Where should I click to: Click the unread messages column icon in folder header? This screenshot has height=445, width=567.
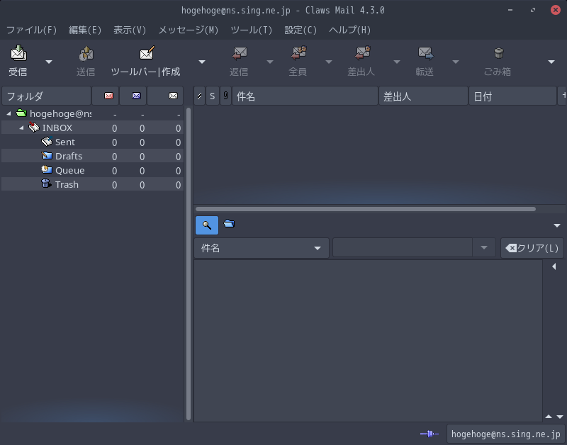pyautogui.click(x=136, y=96)
